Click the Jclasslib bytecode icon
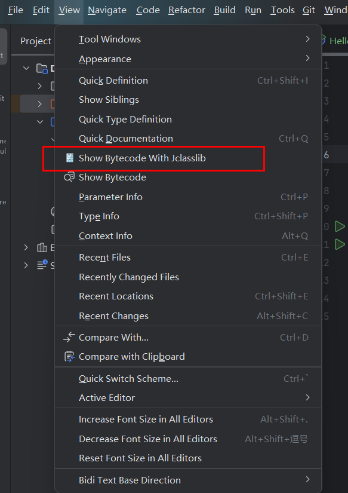348x493 pixels. [69, 158]
